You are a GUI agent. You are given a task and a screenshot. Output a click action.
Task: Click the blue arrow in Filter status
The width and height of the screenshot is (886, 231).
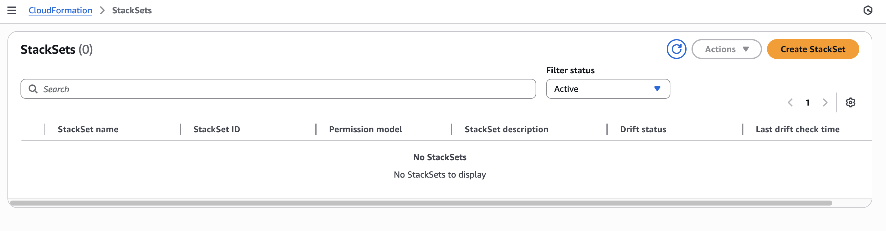point(657,89)
